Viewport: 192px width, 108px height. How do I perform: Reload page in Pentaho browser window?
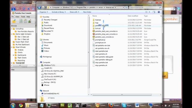pos(24,9)
